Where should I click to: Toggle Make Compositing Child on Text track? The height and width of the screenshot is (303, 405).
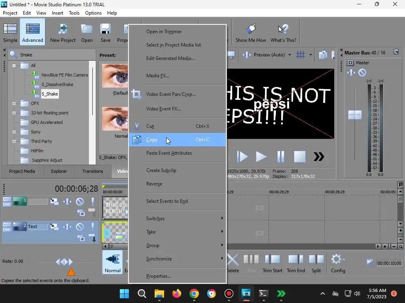pos(93,238)
